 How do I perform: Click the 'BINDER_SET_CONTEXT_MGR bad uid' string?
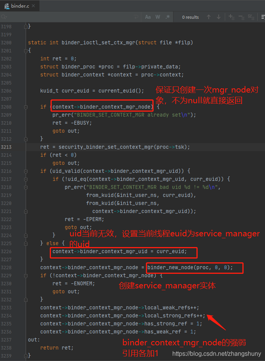click(x=152, y=187)
